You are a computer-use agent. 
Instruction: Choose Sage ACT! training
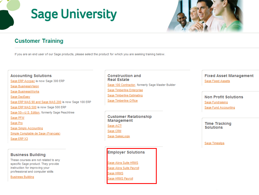114,126
